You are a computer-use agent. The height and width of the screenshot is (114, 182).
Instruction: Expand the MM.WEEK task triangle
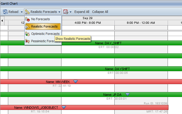(x=76, y=81)
